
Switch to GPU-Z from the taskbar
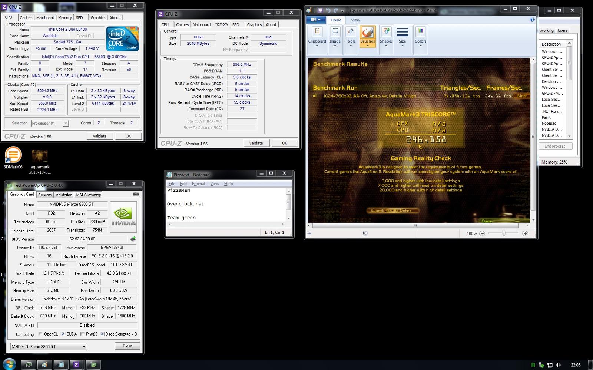pos(94,365)
